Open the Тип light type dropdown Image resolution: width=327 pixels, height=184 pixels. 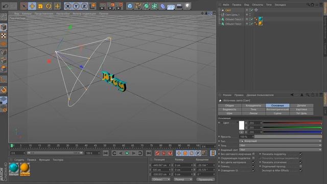(281, 141)
